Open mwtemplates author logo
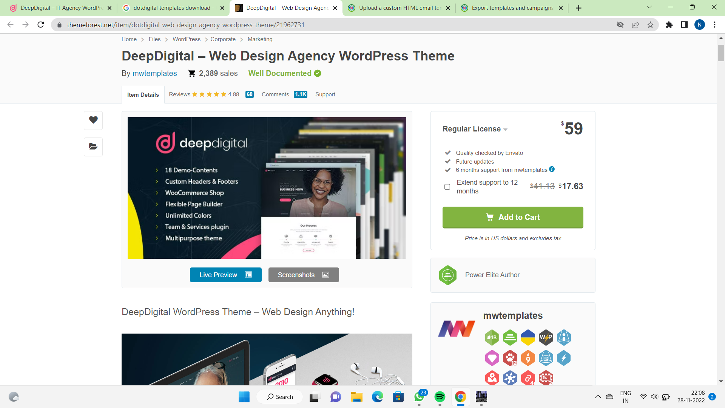725x408 pixels. coord(457,329)
